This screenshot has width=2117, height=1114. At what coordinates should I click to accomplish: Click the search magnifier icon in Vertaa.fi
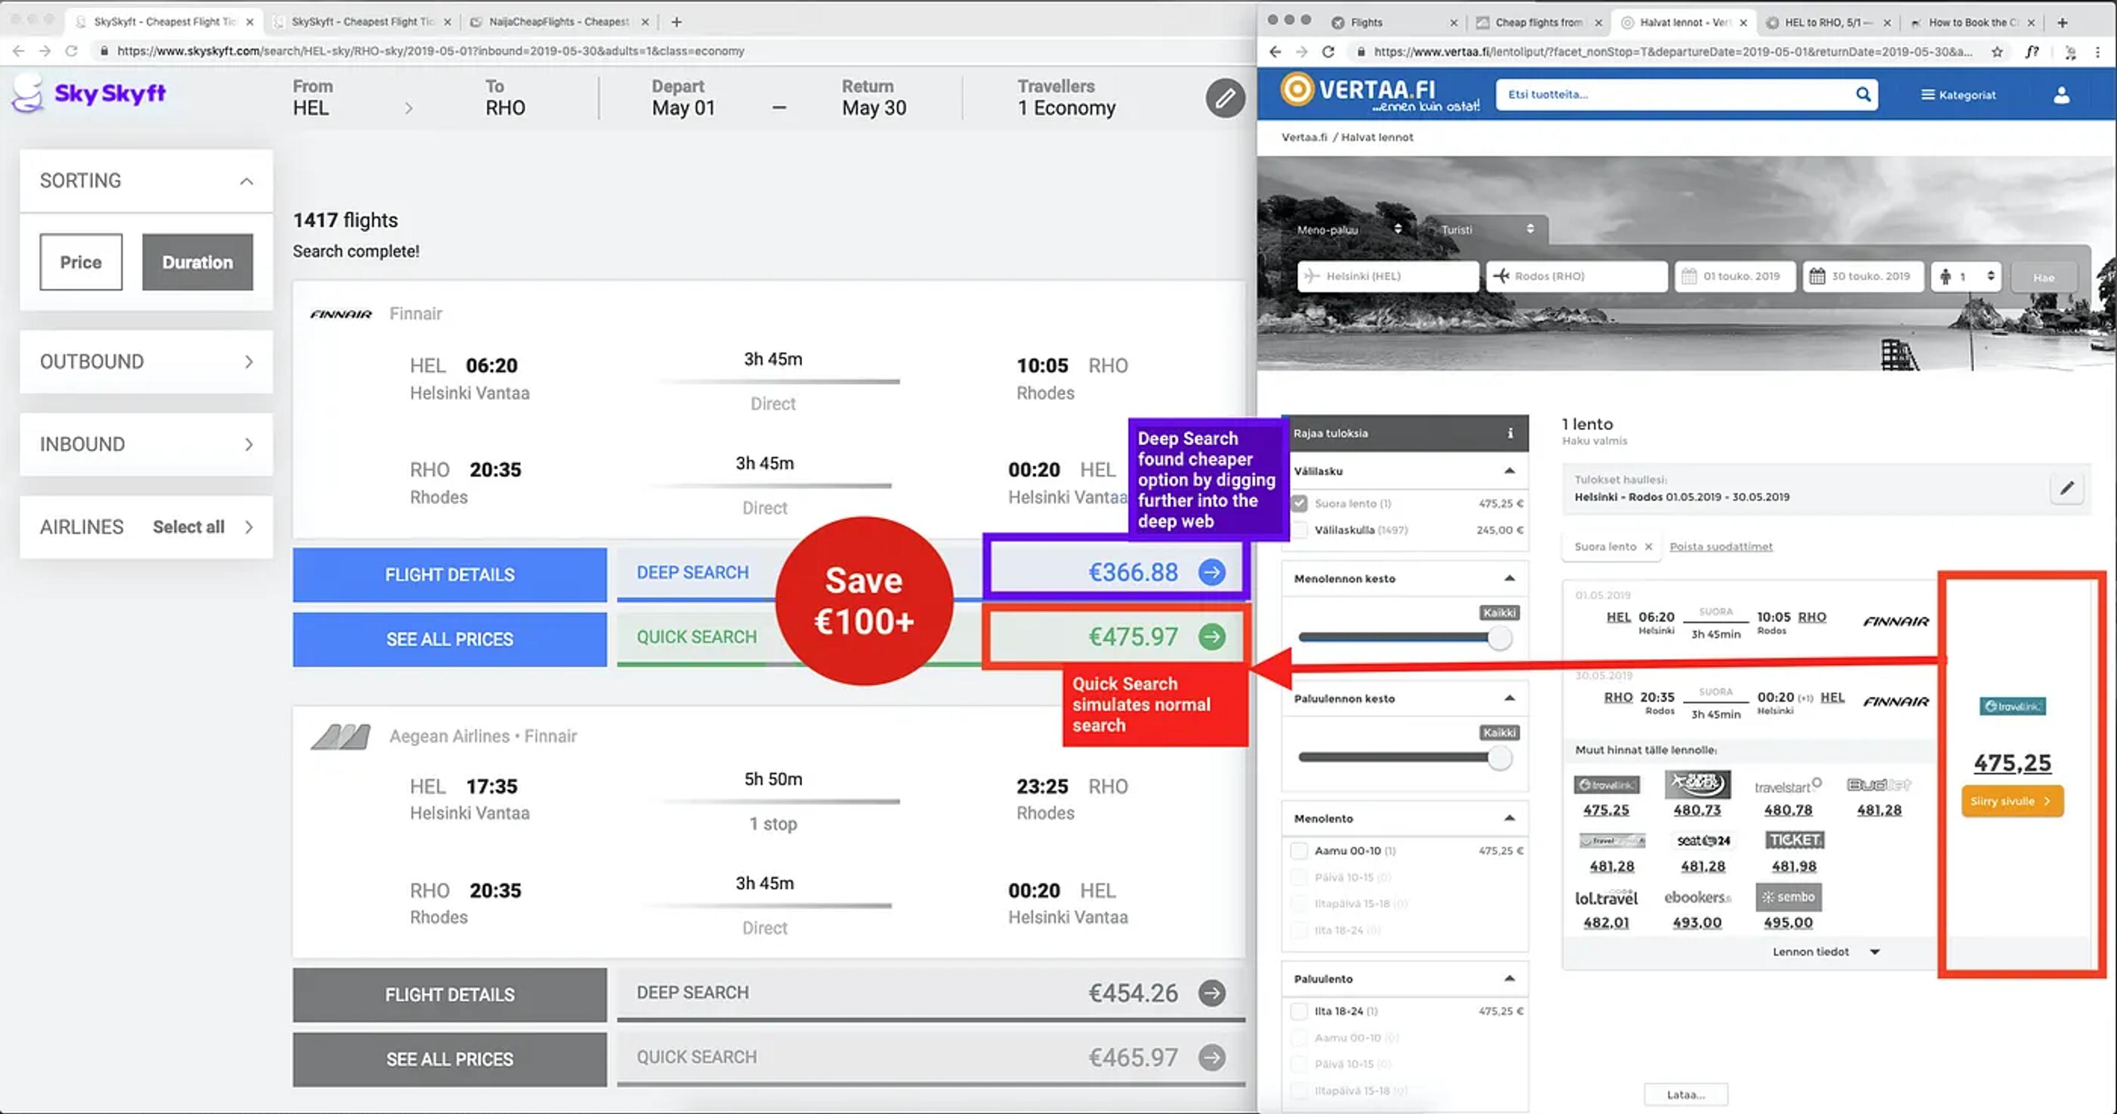coord(1863,94)
